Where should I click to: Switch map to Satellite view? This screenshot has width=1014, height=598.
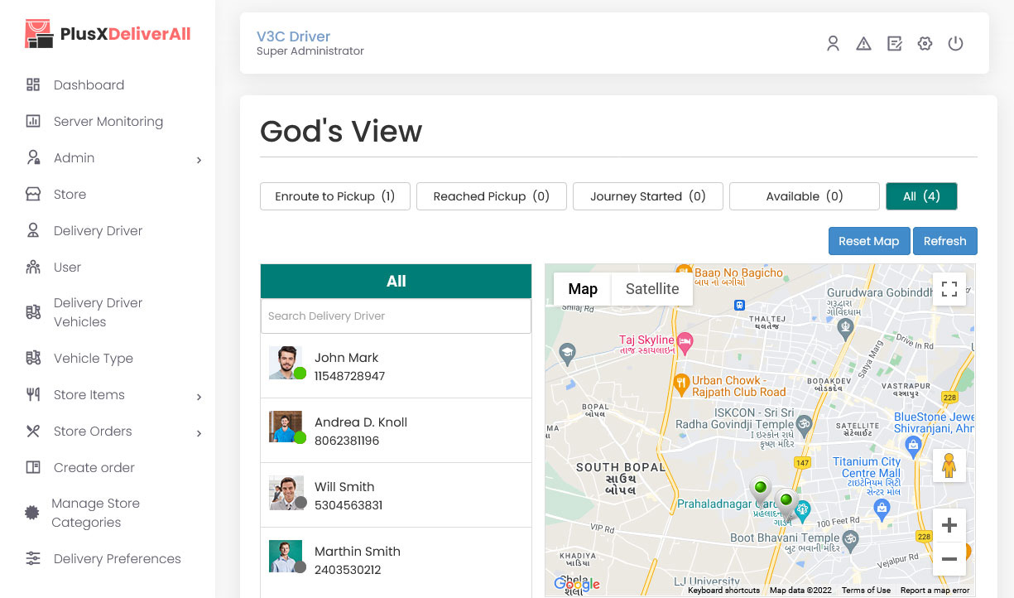click(x=652, y=289)
